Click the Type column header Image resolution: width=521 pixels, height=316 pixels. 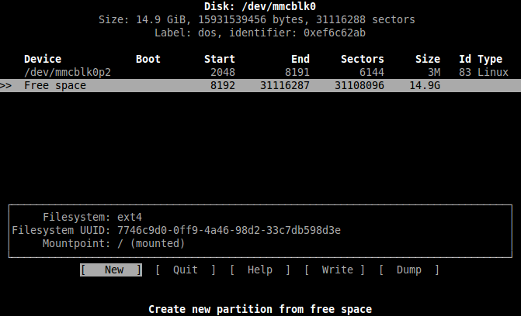(x=490, y=59)
